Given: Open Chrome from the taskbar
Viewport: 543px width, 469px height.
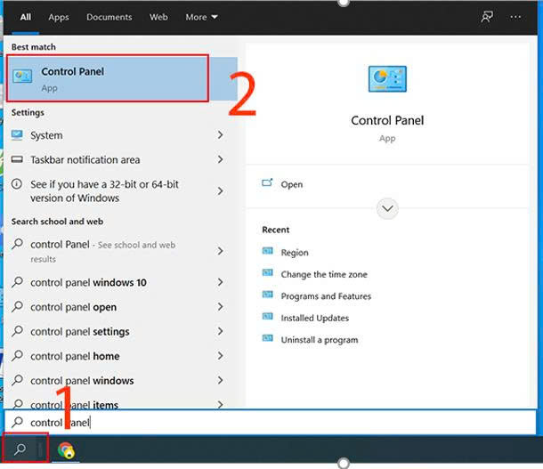Looking at the screenshot, I should tap(66, 449).
